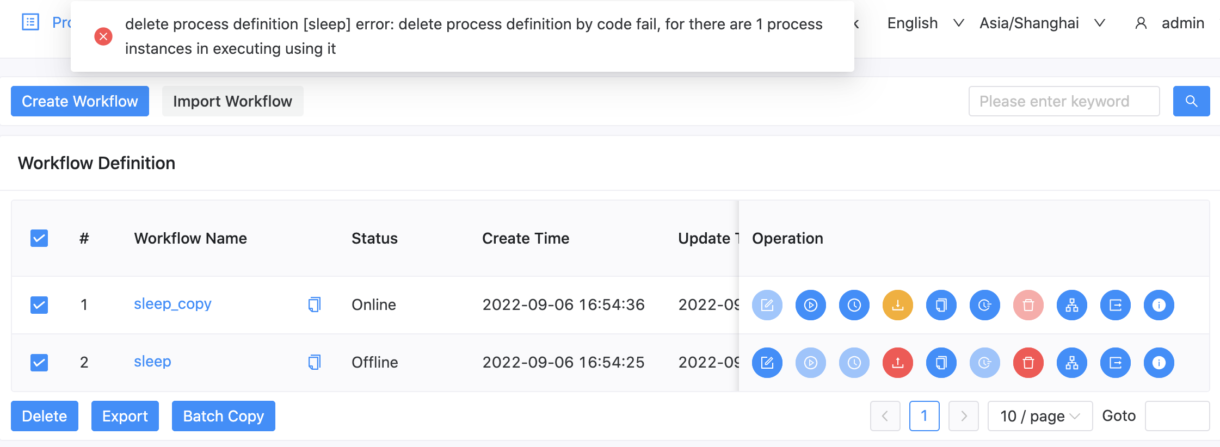Start the sleep_copy workflow with run icon
Screen dimensions: 1220x447
pyautogui.click(x=810, y=305)
